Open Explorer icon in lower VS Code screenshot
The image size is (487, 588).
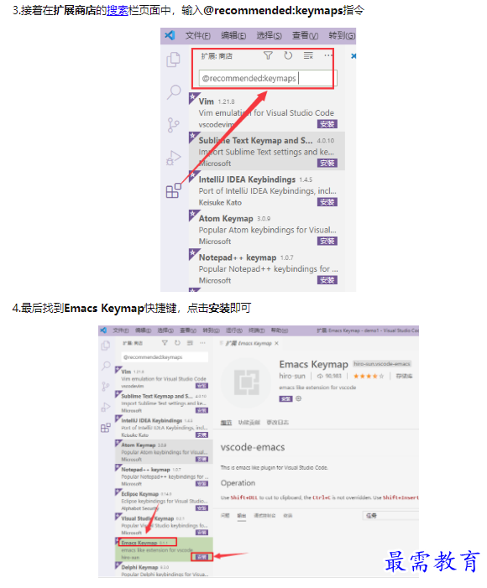(x=106, y=346)
